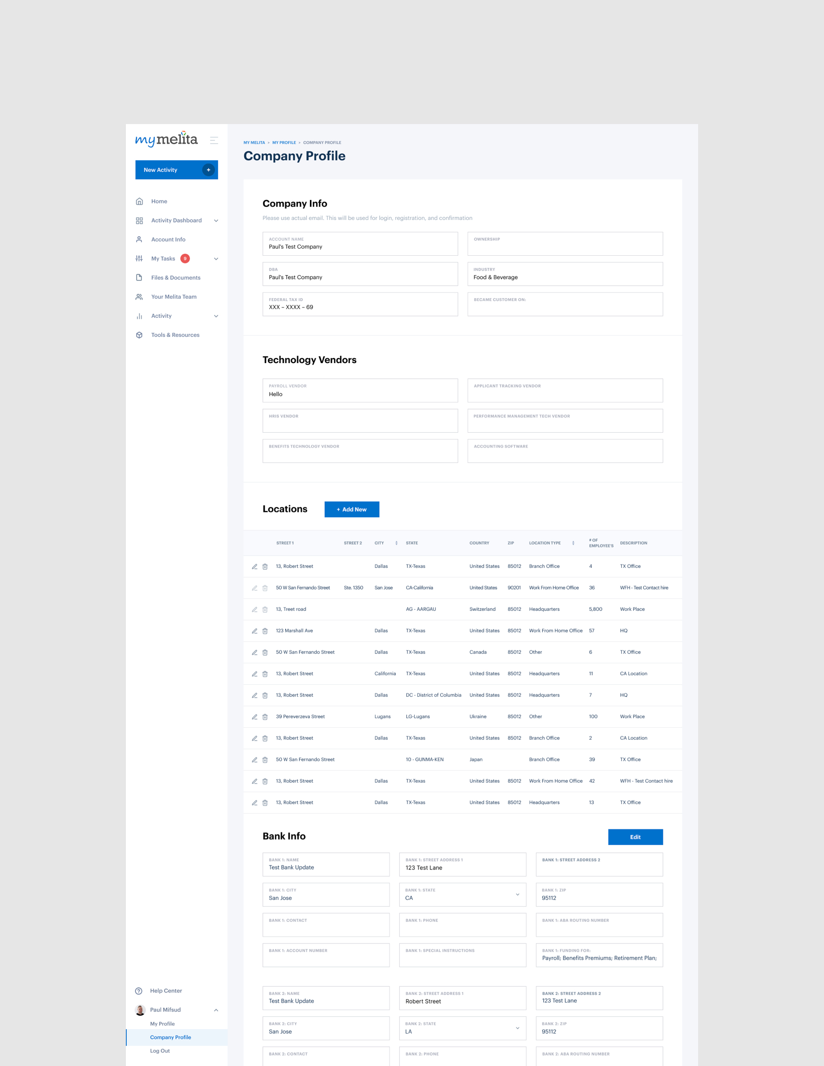Screen dimensions: 824x1066
Task: Click the Bank Info Edit button
Action: click(635, 837)
